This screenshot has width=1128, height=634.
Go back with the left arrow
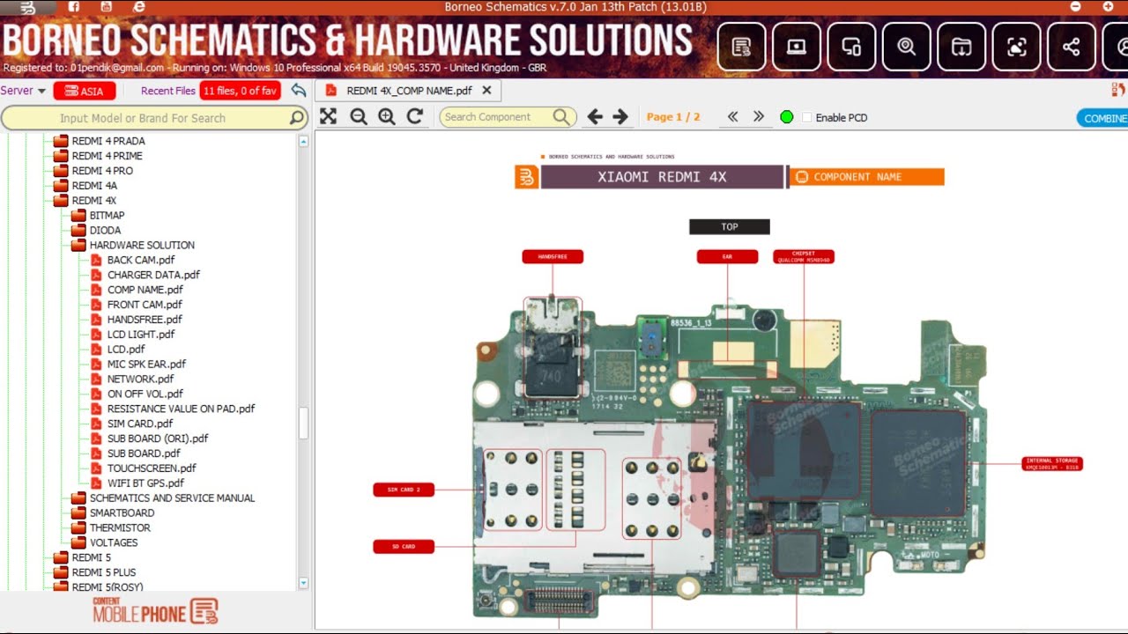point(595,117)
